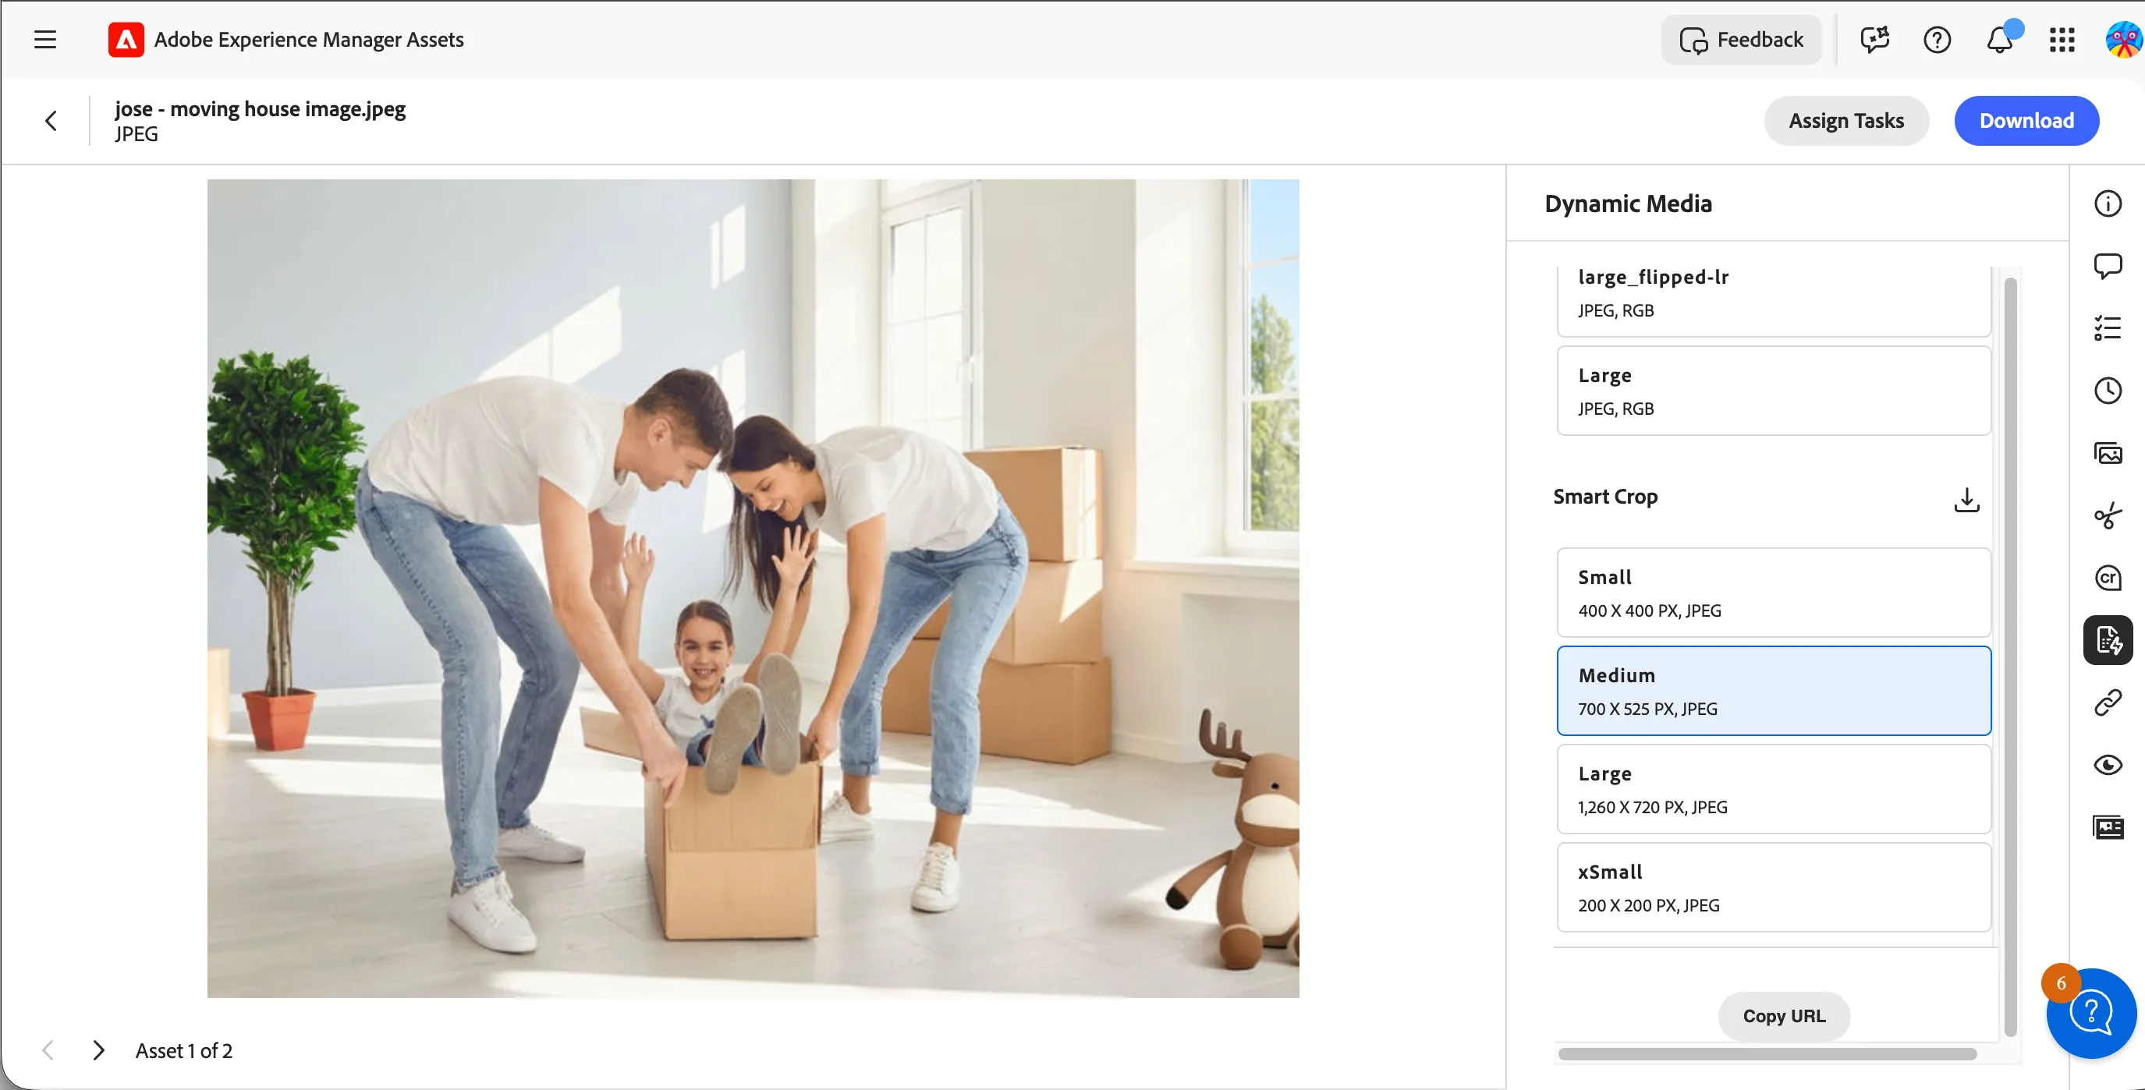Open the Help question mark icon

click(1937, 39)
